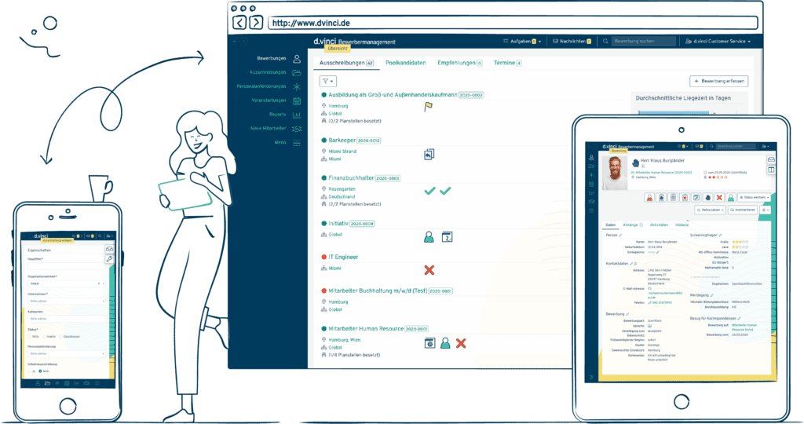This screenshot has height=424, width=804.
Task: Expand Rating setzen dropdown on tablet
Action: 710,210
